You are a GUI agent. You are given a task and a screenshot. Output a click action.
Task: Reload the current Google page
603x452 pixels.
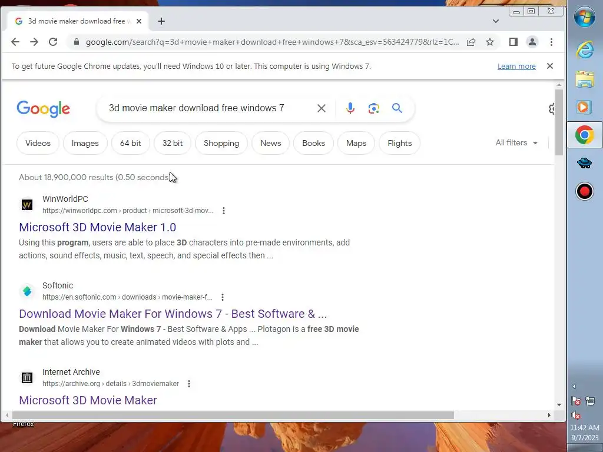point(53,42)
